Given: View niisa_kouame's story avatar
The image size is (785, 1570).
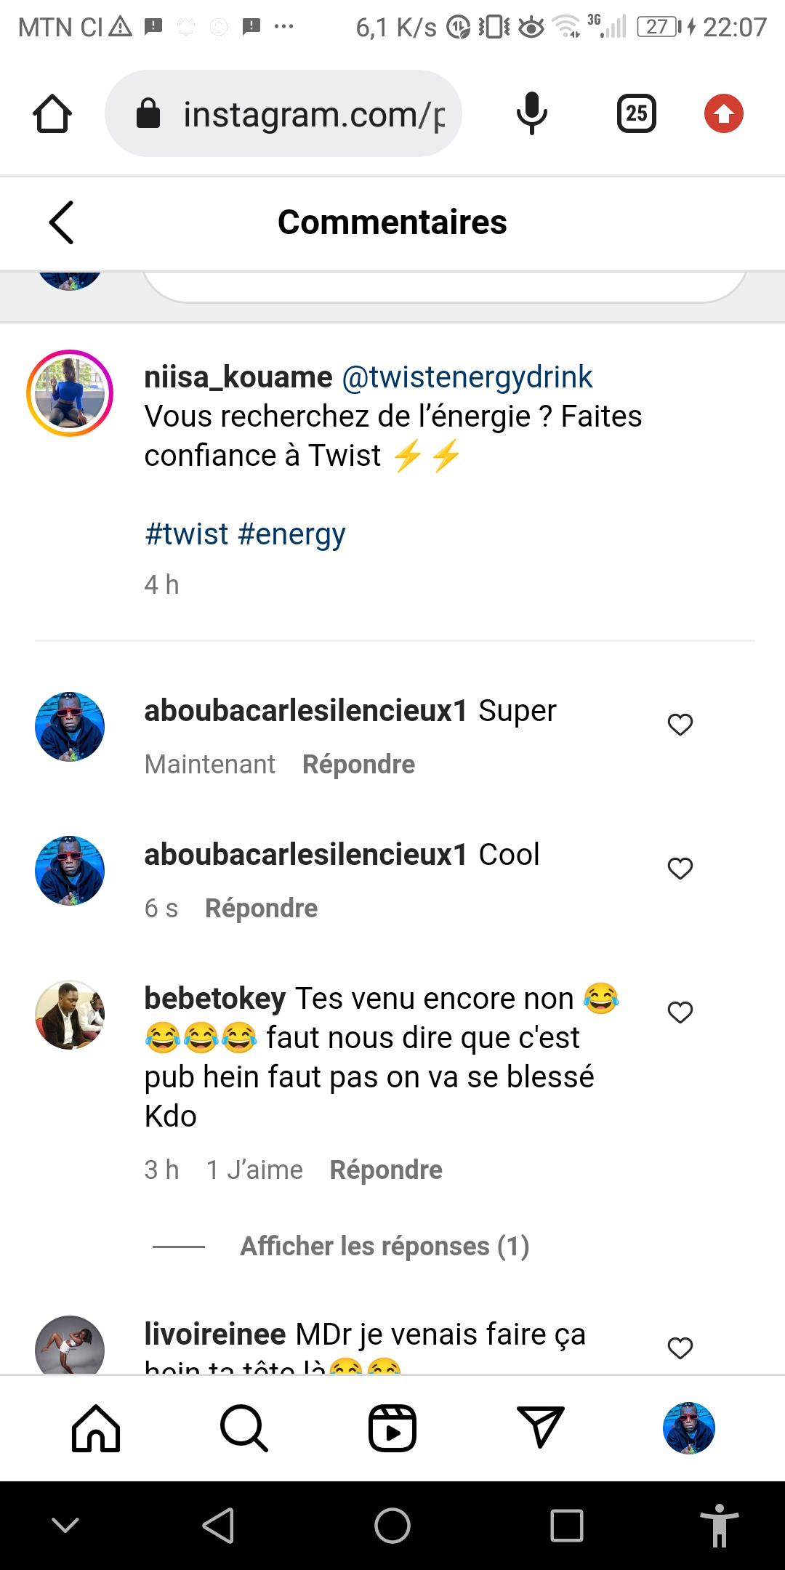Looking at the screenshot, I should (x=70, y=393).
